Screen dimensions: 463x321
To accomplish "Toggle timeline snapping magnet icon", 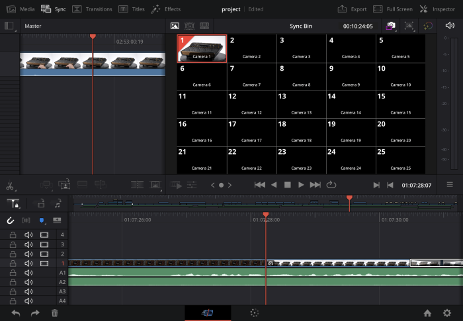I will coord(11,221).
